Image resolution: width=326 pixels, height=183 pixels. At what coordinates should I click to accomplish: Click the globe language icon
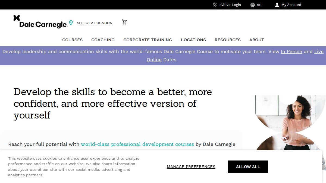point(253,5)
